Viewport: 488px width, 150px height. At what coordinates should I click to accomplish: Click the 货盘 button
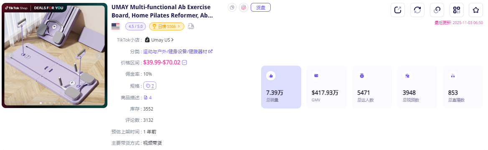pyautogui.click(x=260, y=7)
